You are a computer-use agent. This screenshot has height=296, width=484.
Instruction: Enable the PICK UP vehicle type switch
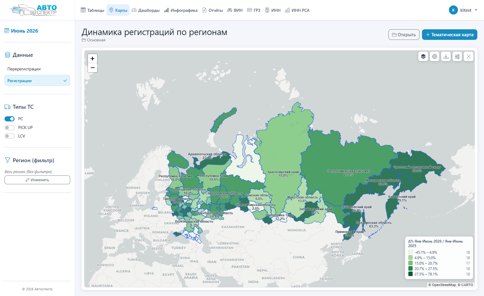(x=9, y=127)
